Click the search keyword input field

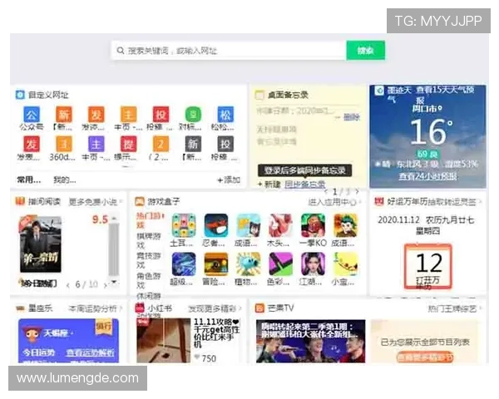pos(229,50)
